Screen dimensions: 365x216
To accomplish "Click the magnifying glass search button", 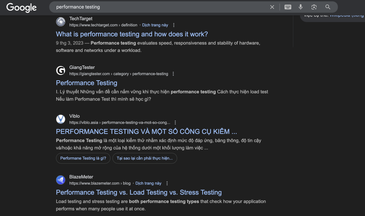I will click(328, 7).
